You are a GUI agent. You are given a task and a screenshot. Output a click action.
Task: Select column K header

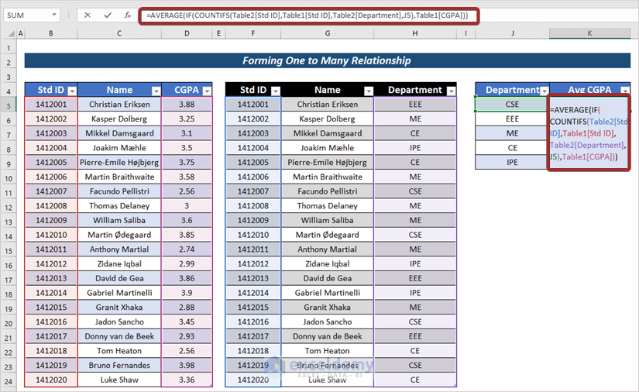(x=589, y=33)
